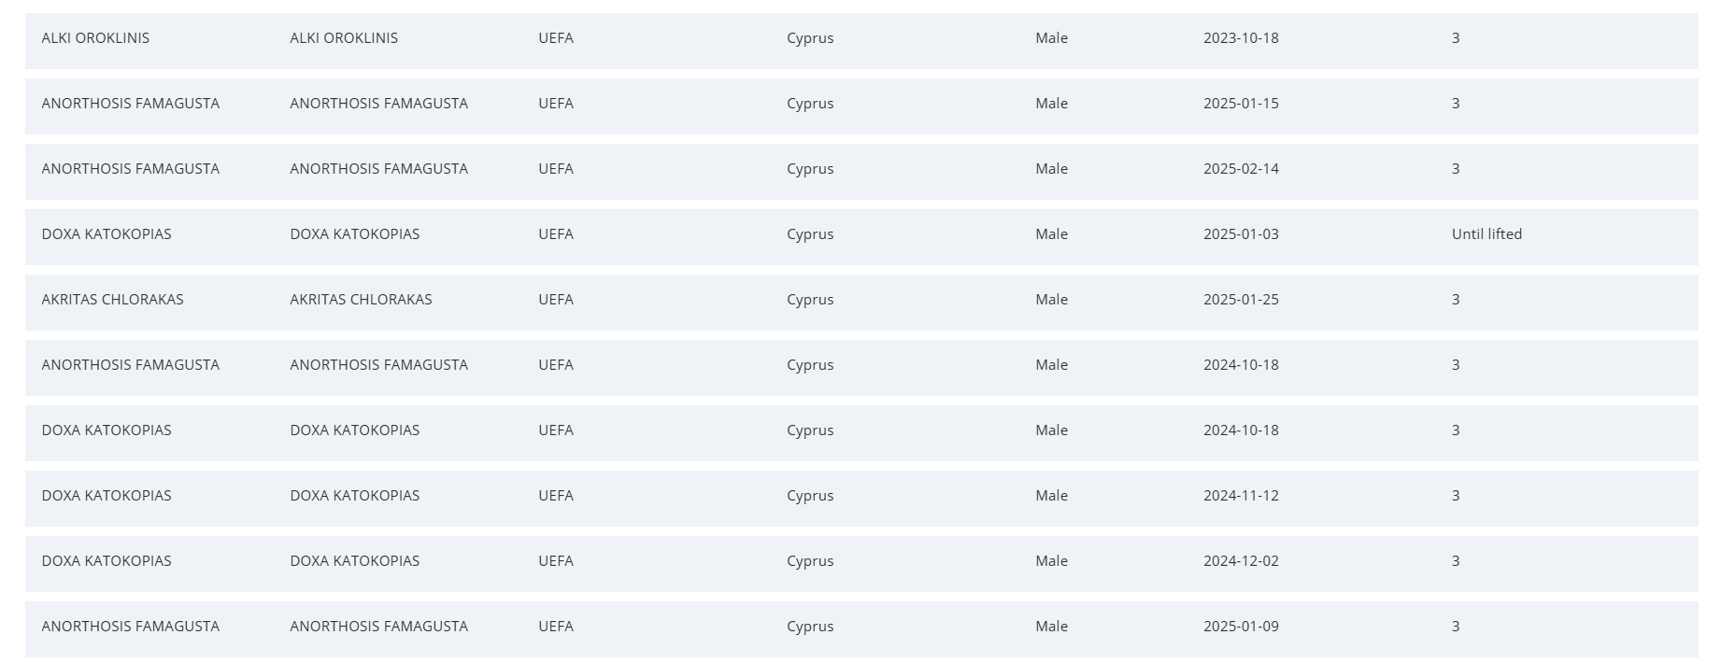Click Cyprus in the 2025-01-09 row

click(810, 627)
